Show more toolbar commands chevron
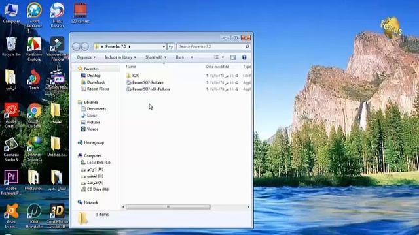The height and width of the screenshot is (235, 419). [192, 57]
